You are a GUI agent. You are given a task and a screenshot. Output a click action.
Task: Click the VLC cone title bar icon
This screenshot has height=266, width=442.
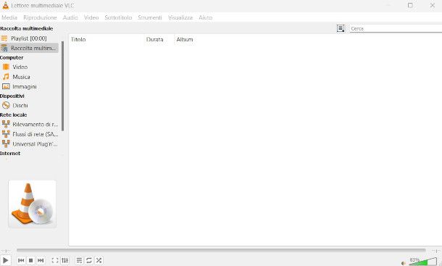[x=5, y=5]
